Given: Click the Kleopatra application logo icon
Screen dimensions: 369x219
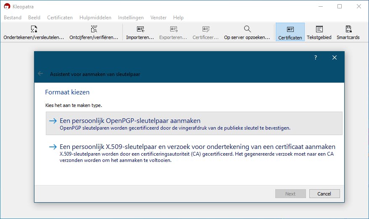Looking at the screenshot, I should coord(7,6).
